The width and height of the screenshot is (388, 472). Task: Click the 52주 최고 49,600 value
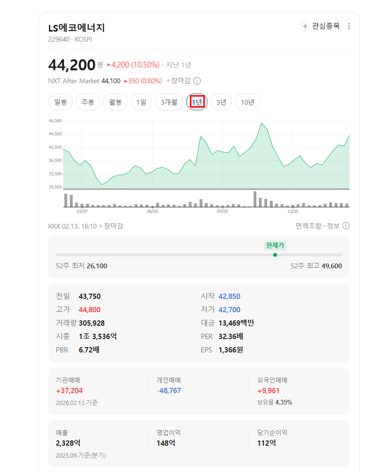(x=332, y=266)
